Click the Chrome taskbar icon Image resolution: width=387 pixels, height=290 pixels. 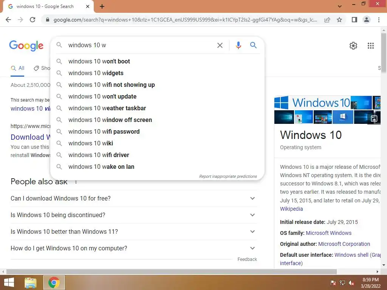[54, 282]
